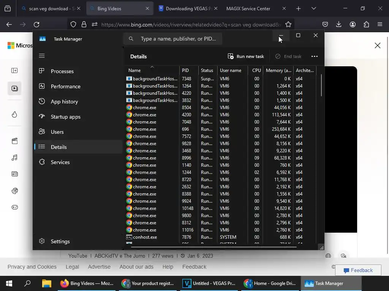Click chrome icon of PID 4200 row
This screenshot has height=291, width=389.
click(129, 114)
